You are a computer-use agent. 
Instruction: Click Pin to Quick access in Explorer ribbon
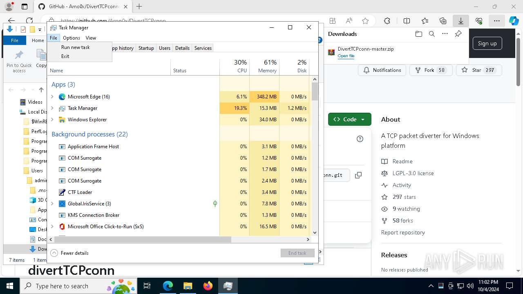(19, 61)
